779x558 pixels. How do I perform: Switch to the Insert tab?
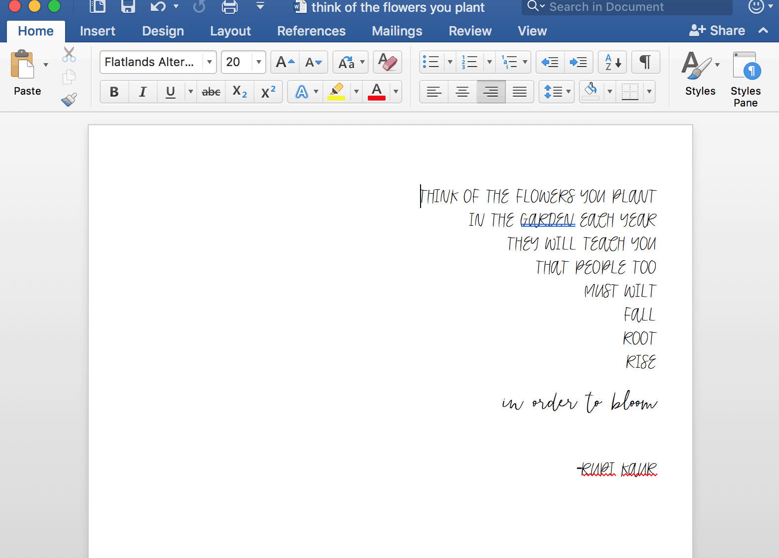(x=98, y=31)
